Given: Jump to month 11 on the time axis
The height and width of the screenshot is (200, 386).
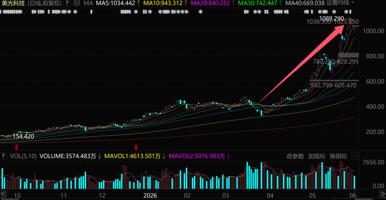Looking at the screenshot, I should 64,196.
